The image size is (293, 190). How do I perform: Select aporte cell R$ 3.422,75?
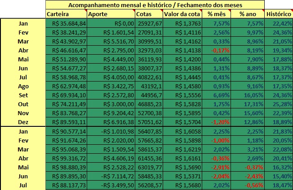111,86
